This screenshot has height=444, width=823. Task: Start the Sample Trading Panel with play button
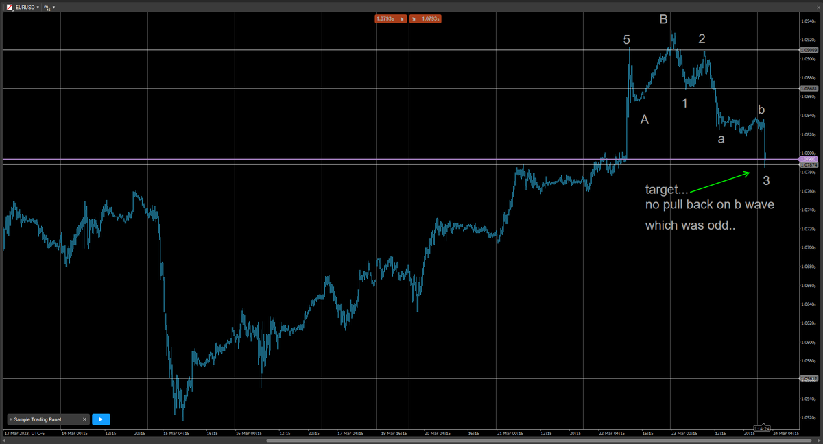click(101, 419)
